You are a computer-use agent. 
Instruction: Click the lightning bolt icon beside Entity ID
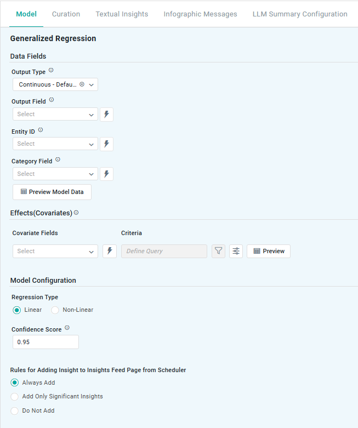[x=107, y=144]
